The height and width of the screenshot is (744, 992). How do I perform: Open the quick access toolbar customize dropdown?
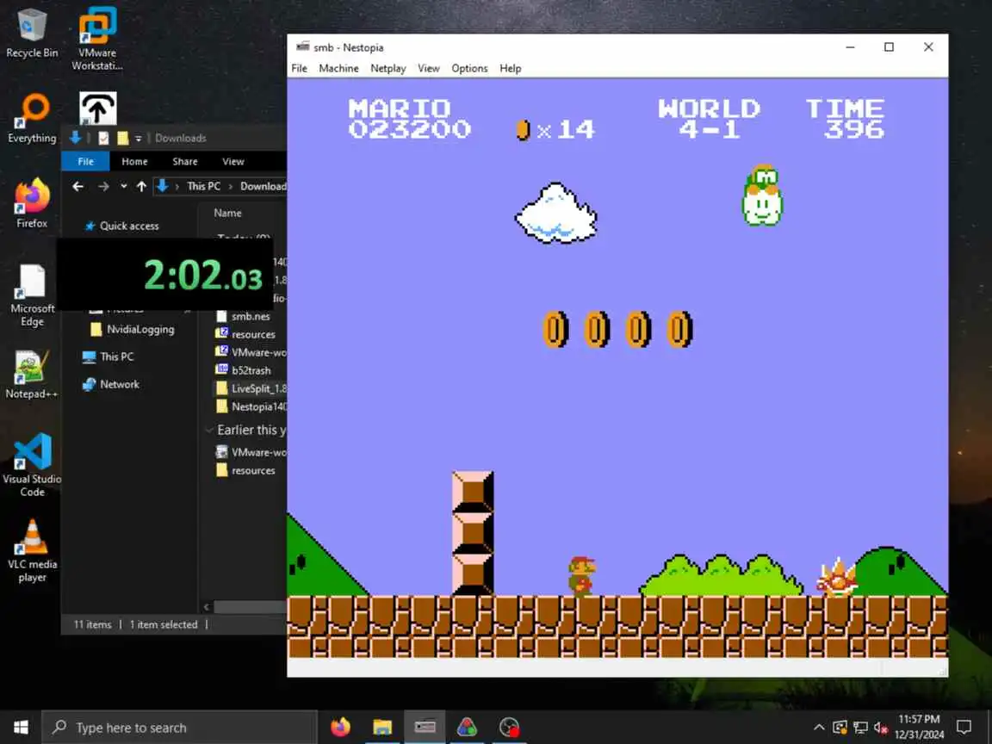pyautogui.click(x=138, y=138)
